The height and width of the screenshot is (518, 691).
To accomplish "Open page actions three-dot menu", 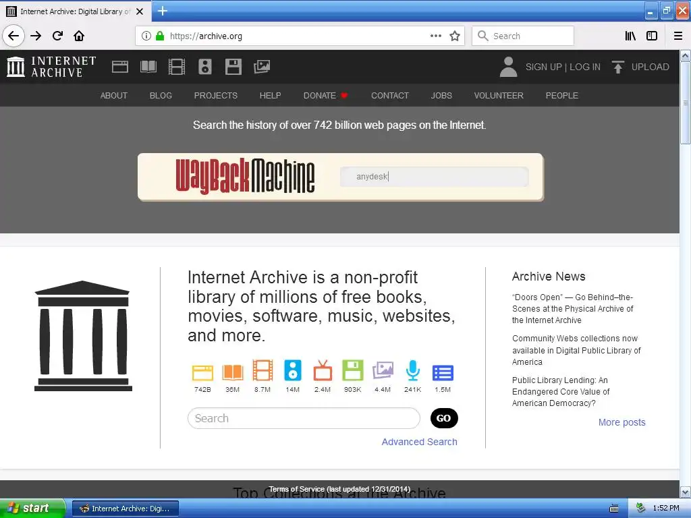I will coord(435,36).
